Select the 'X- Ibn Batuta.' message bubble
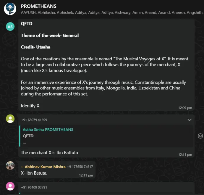 click(34, 173)
